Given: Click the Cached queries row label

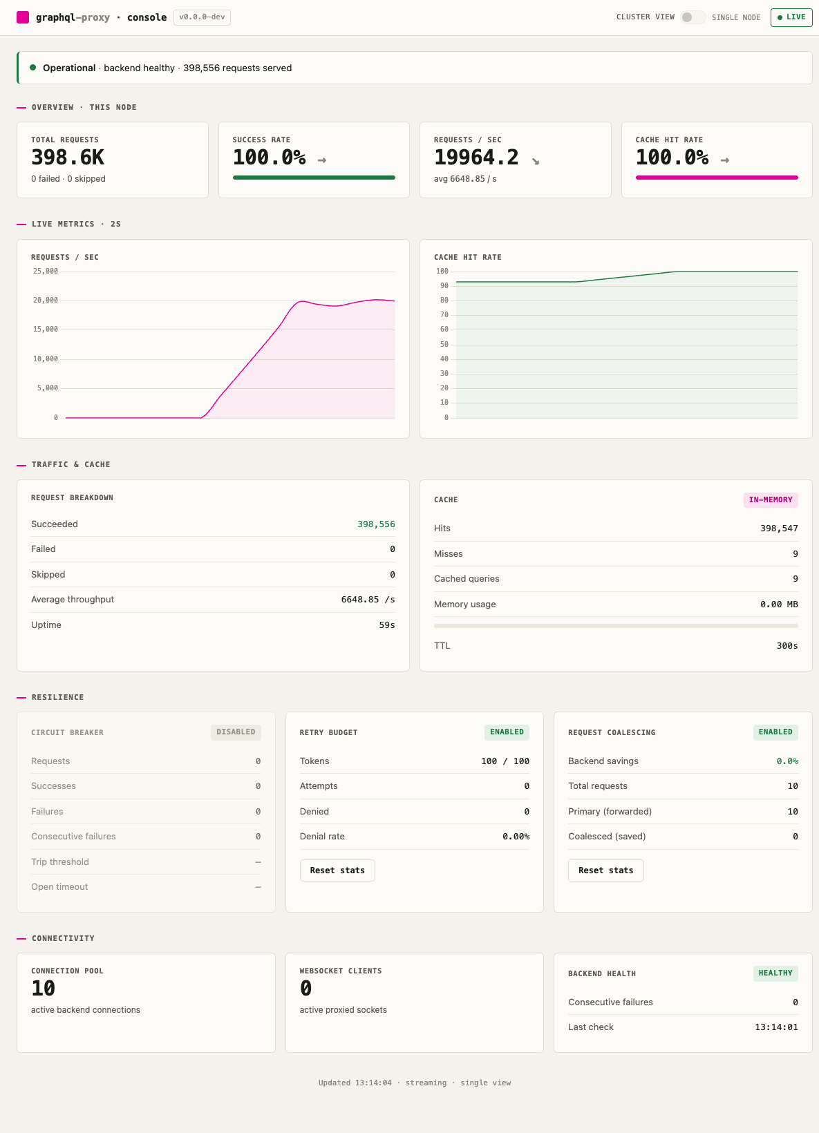Looking at the screenshot, I should click(467, 579).
